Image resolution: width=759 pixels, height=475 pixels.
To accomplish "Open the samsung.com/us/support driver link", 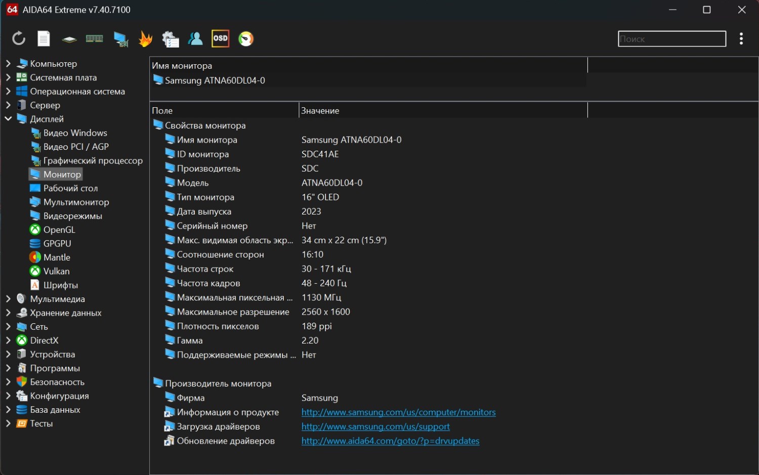I will point(375,426).
